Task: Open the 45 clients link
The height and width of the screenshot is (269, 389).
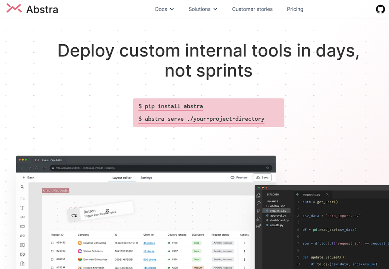Action: tap(149, 243)
